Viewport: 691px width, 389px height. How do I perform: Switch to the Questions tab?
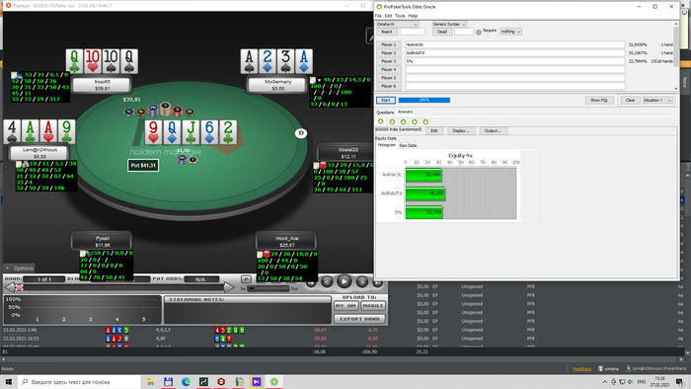point(385,113)
